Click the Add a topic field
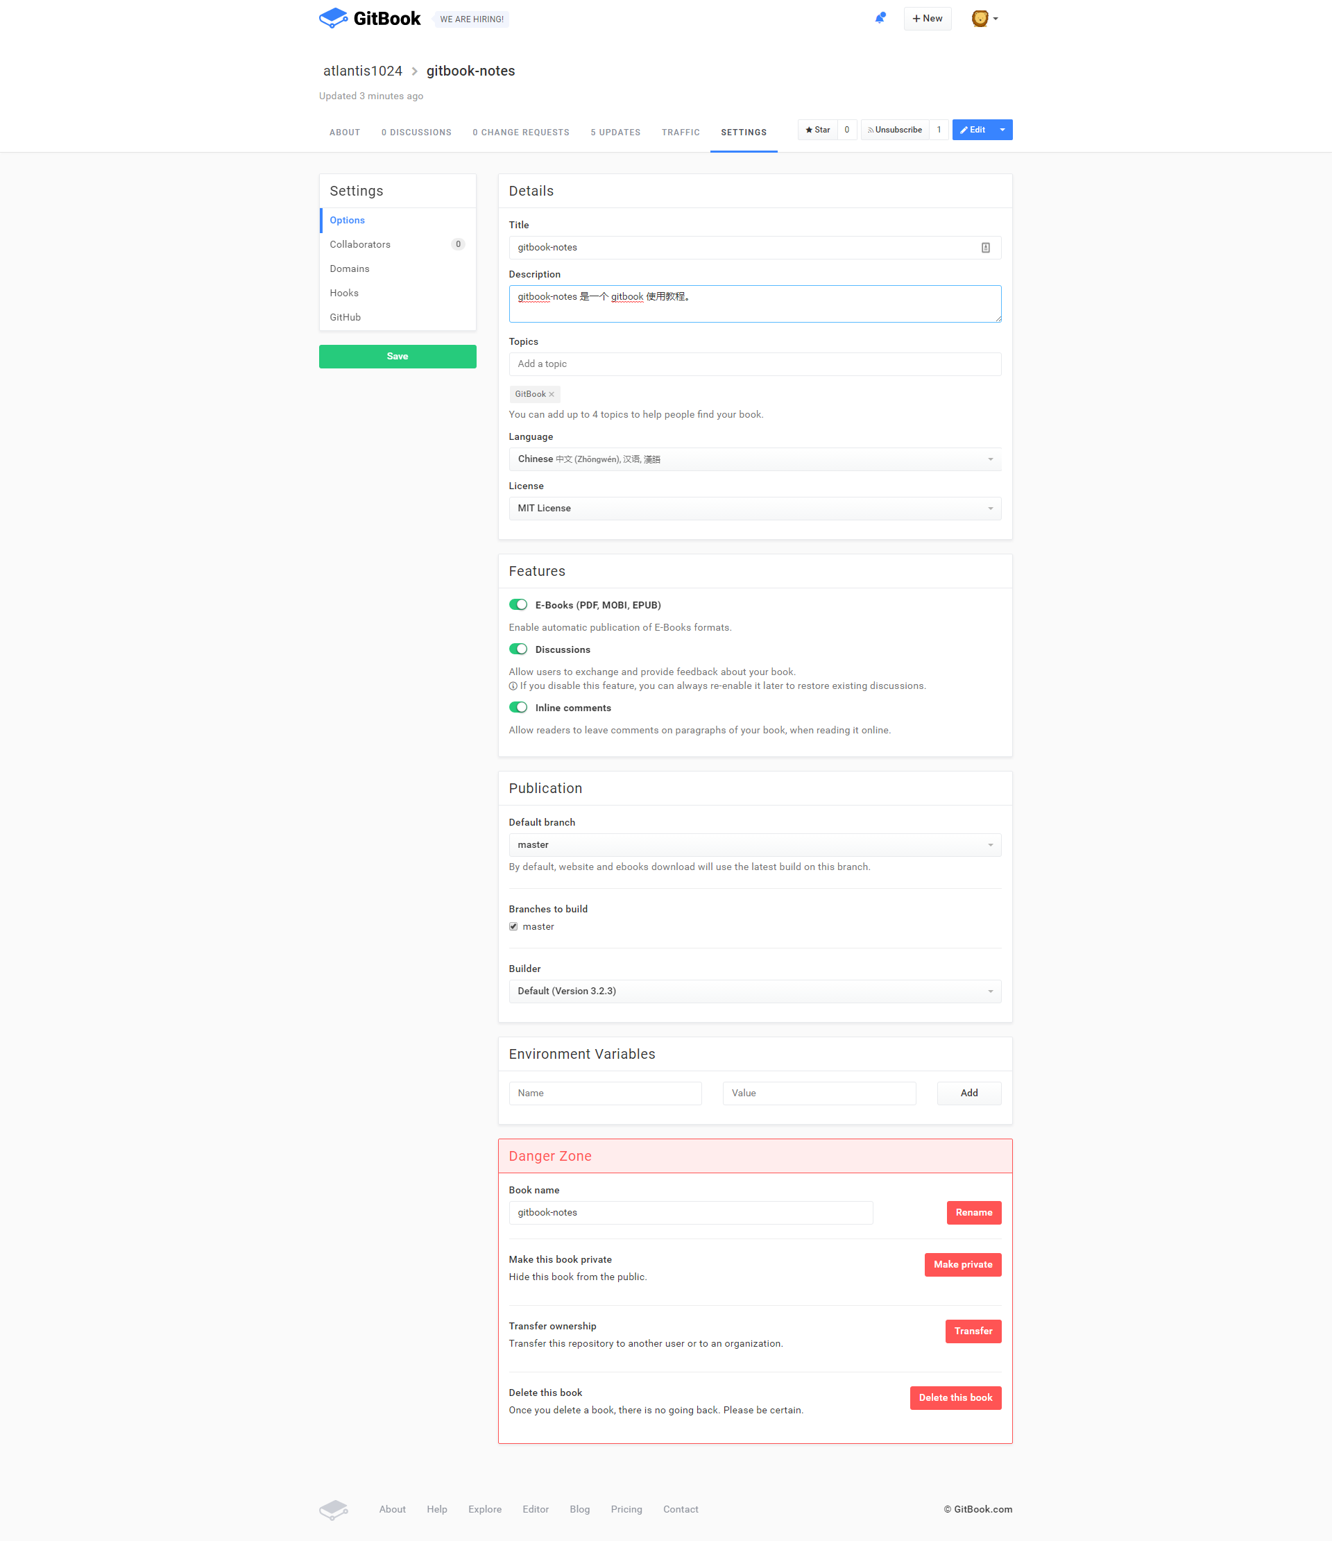The width and height of the screenshot is (1332, 1541). point(755,364)
